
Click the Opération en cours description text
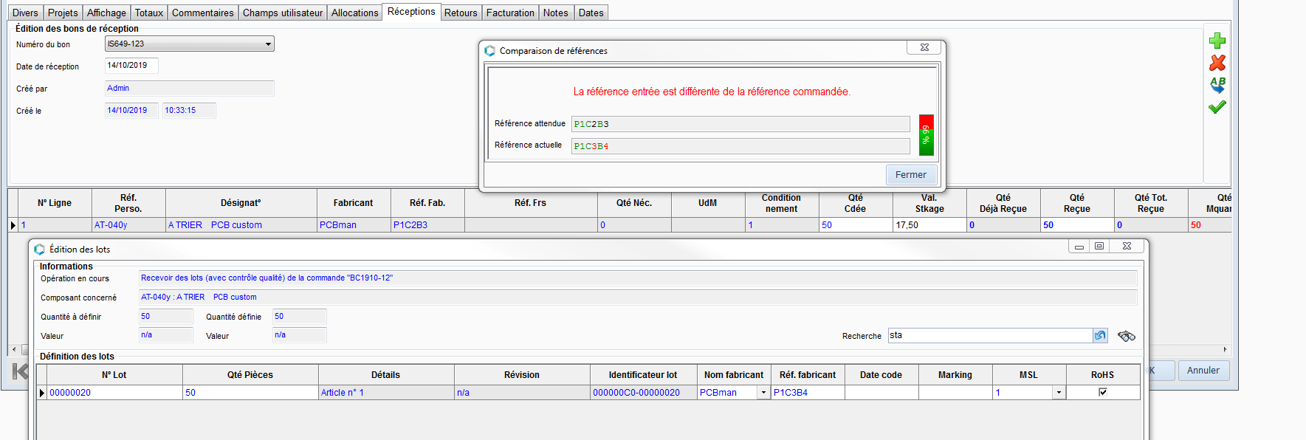tap(267, 278)
